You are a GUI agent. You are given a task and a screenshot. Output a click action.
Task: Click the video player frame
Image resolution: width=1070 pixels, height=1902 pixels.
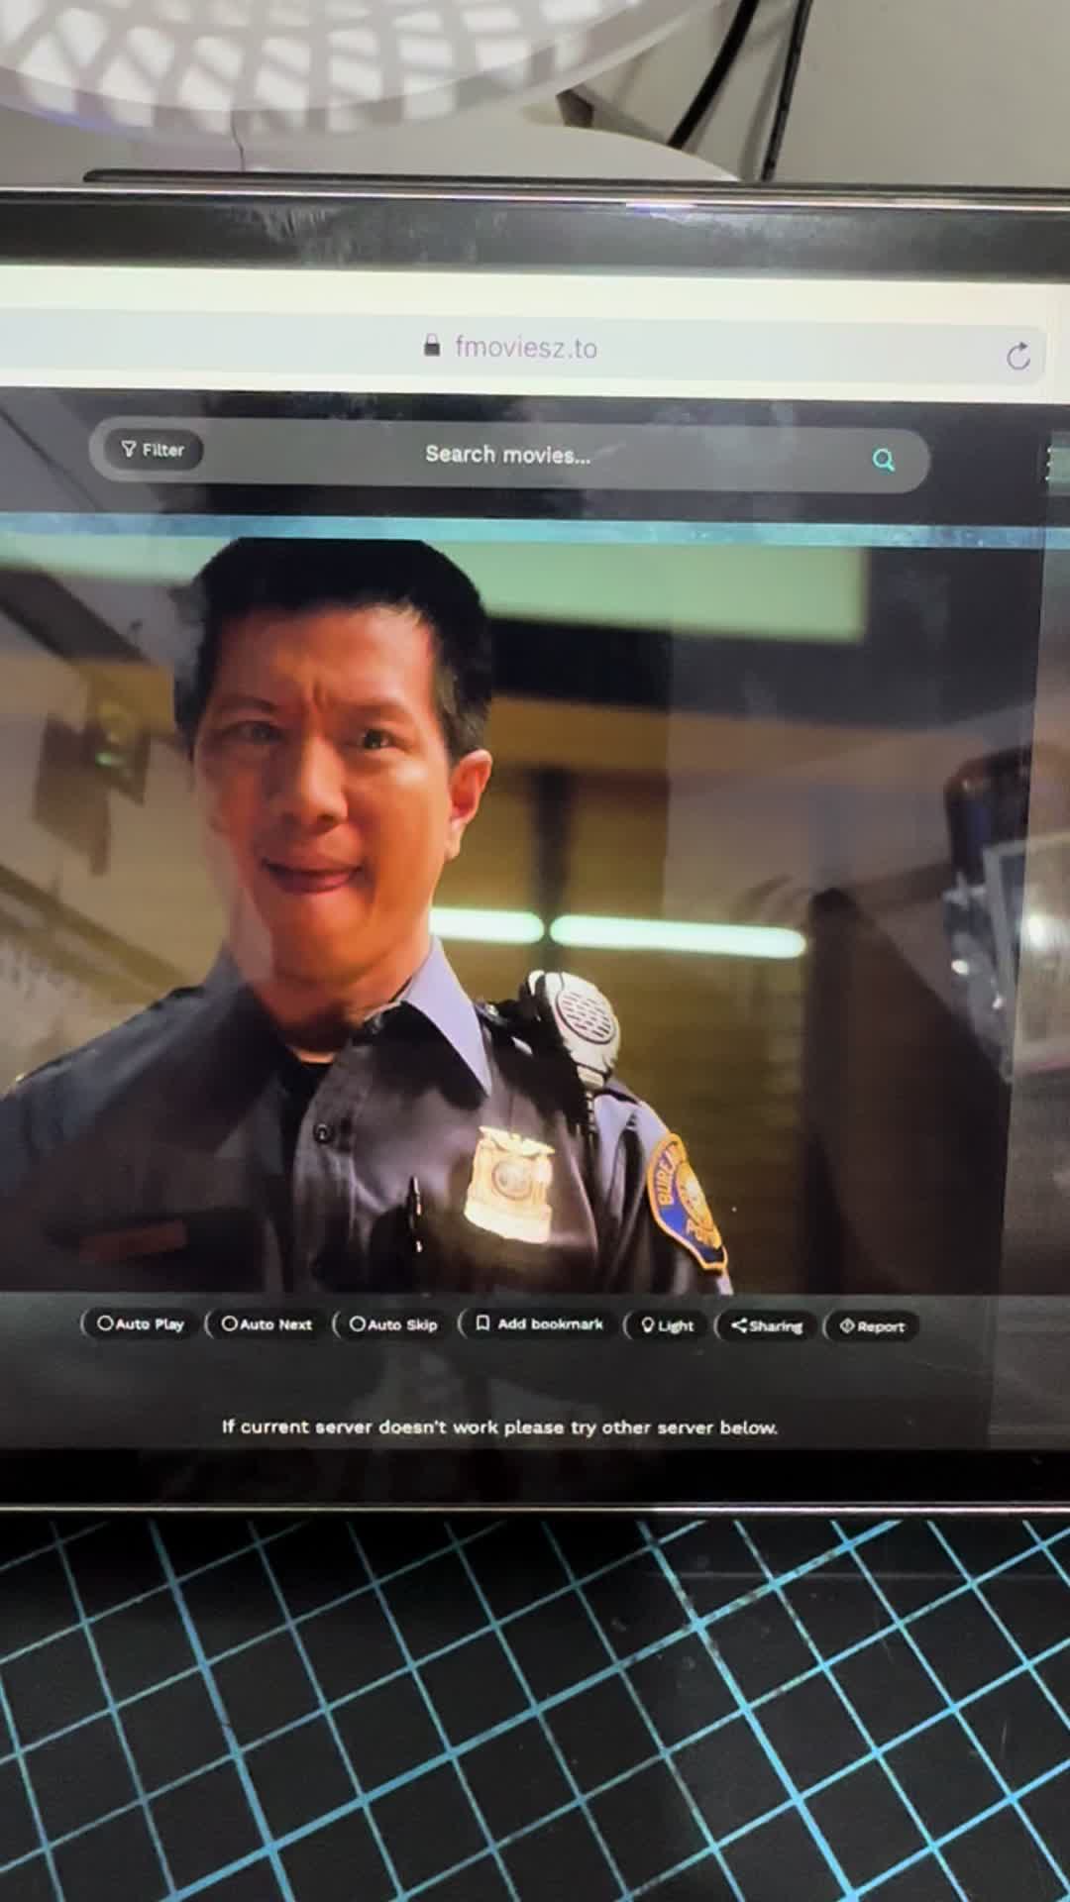coord(515,916)
